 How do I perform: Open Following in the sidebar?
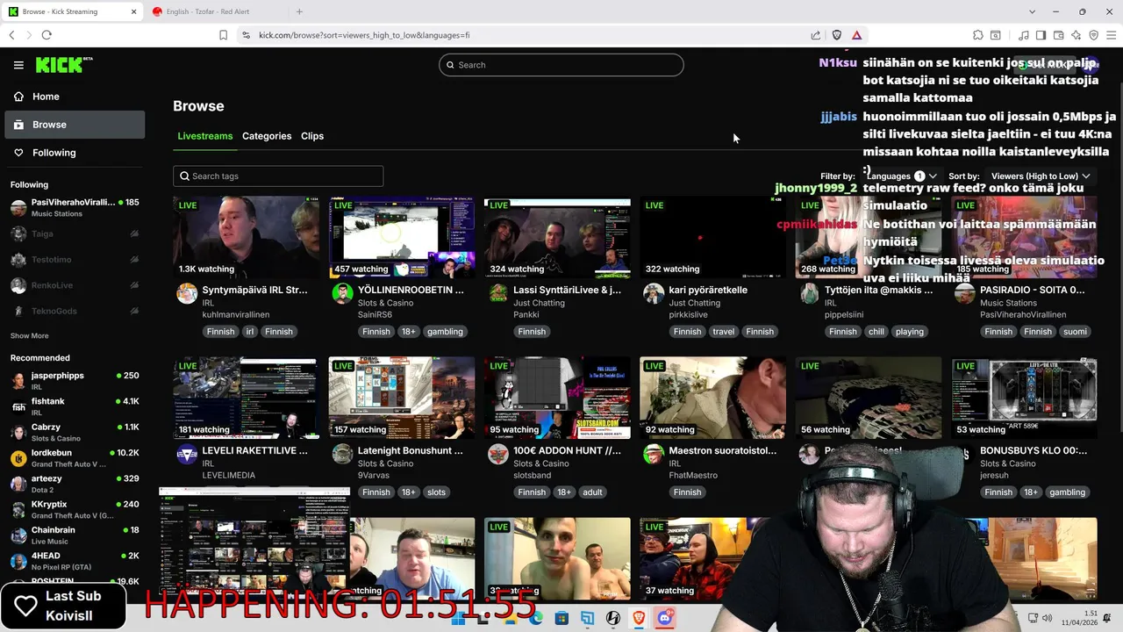pyautogui.click(x=75, y=153)
